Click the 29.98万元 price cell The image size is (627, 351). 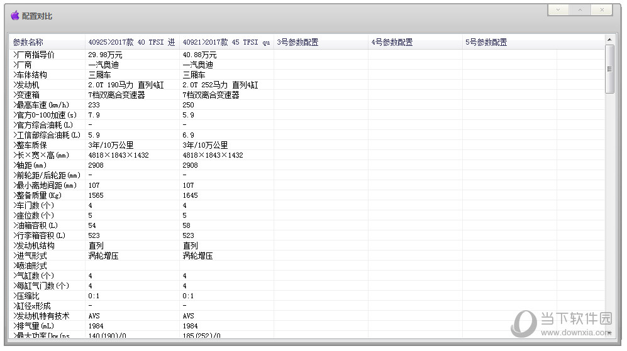[105, 55]
